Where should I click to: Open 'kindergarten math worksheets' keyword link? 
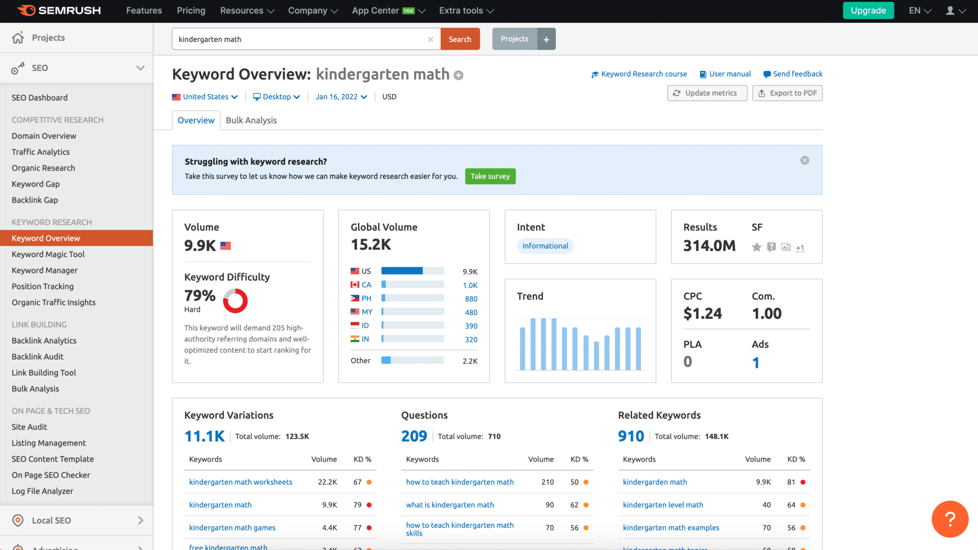tap(241, 482)
